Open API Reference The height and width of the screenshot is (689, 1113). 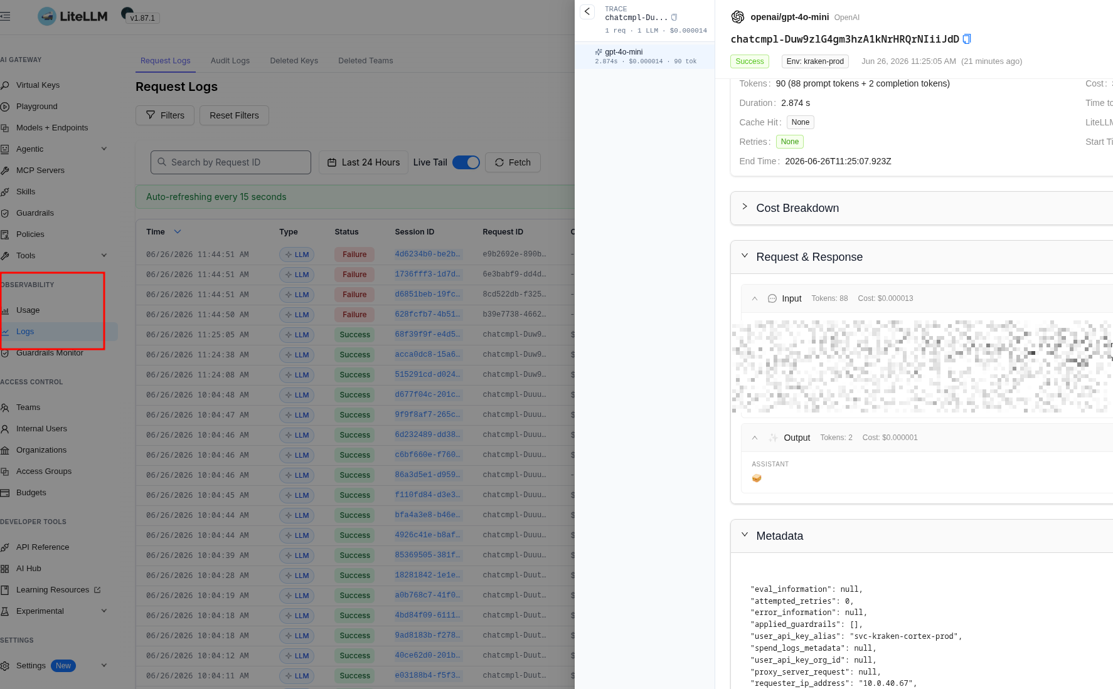pyautogui.click(x=43, y=547)
